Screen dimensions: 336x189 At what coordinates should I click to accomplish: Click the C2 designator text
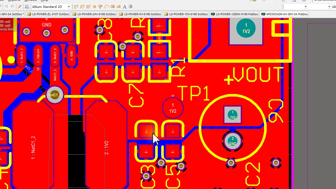pyautogui.click(x=253, y=175)
